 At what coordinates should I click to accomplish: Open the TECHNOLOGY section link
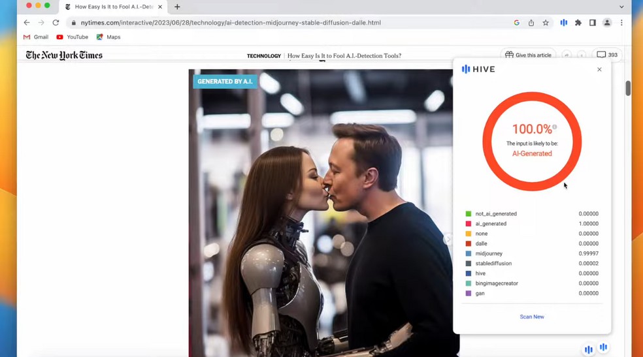click(x=264, y=55)
